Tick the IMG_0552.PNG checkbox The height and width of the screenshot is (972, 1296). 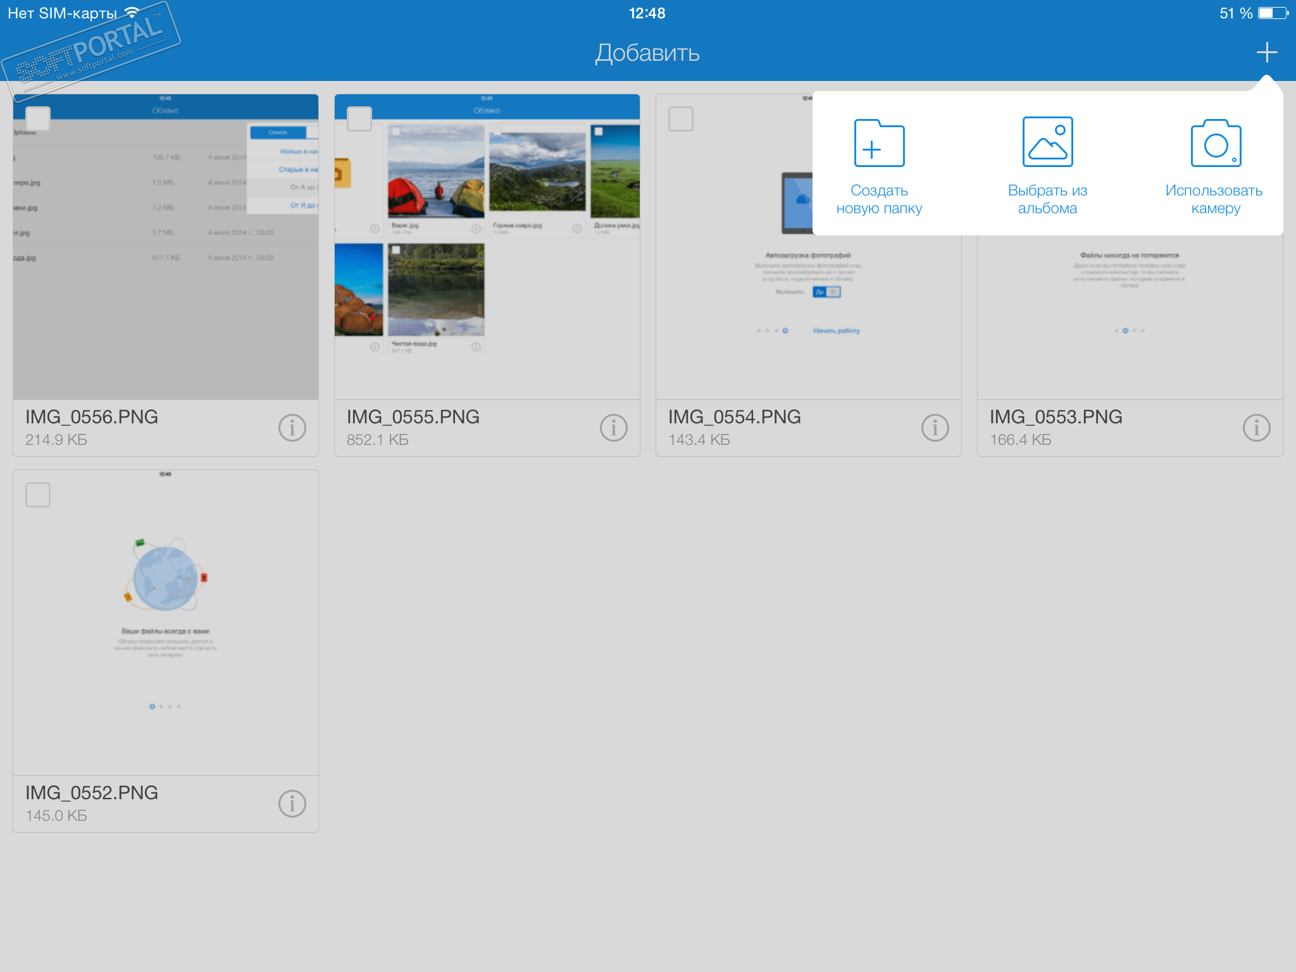tap(38, 495)
